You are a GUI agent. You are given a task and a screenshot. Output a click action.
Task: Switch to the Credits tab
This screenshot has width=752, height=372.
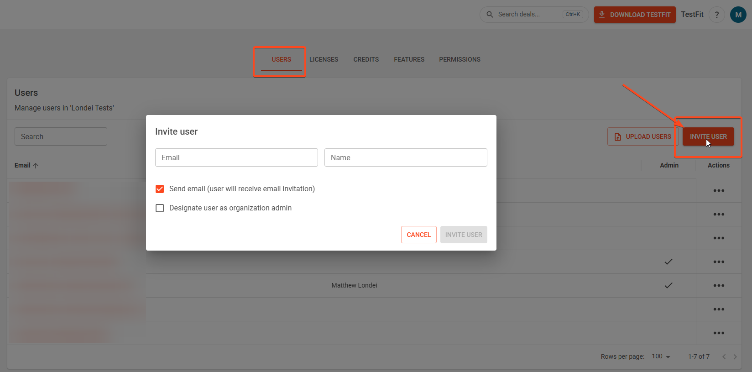click(366, 60)
